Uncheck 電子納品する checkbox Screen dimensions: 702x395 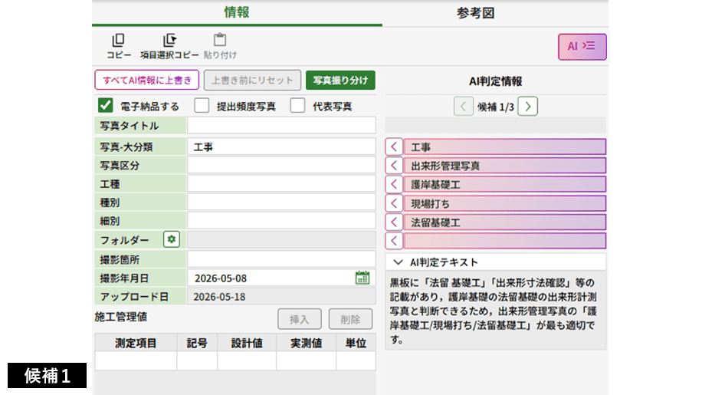(x=106, y=106)
